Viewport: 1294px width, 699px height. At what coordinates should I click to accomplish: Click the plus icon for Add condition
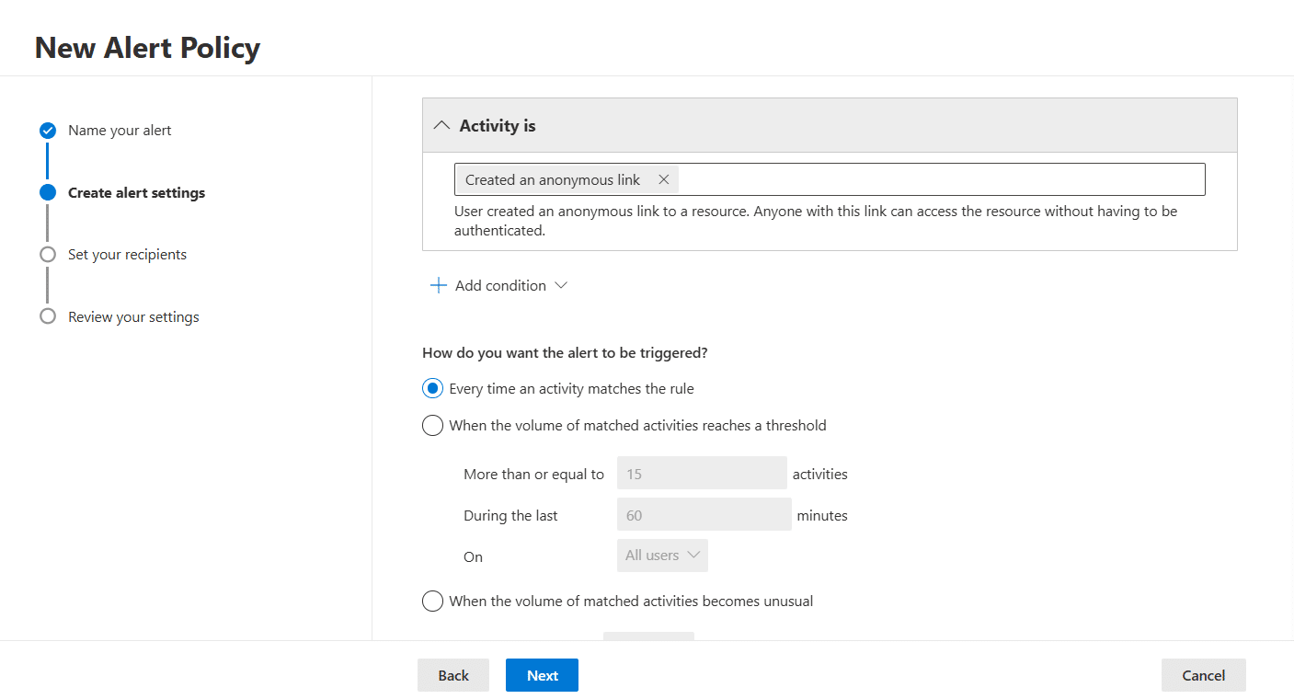439,285
